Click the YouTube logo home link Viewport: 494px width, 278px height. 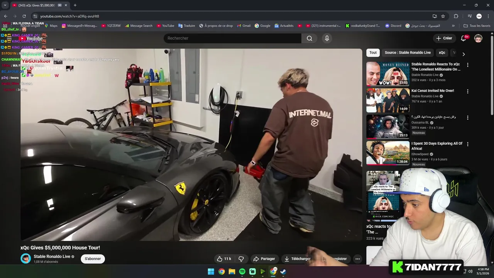[x=32, y=38]
